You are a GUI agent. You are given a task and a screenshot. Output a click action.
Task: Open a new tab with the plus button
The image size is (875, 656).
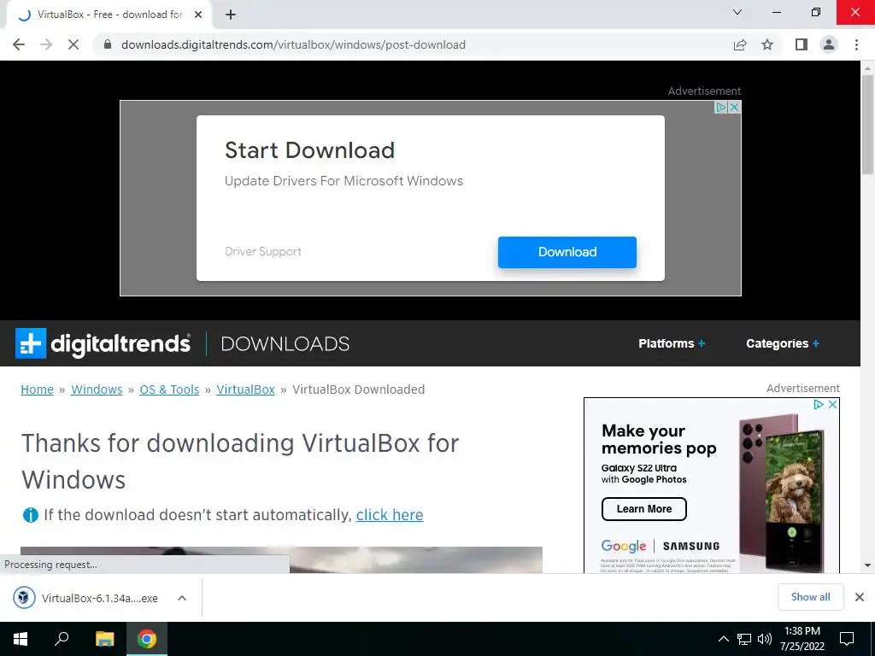point(231,15)
